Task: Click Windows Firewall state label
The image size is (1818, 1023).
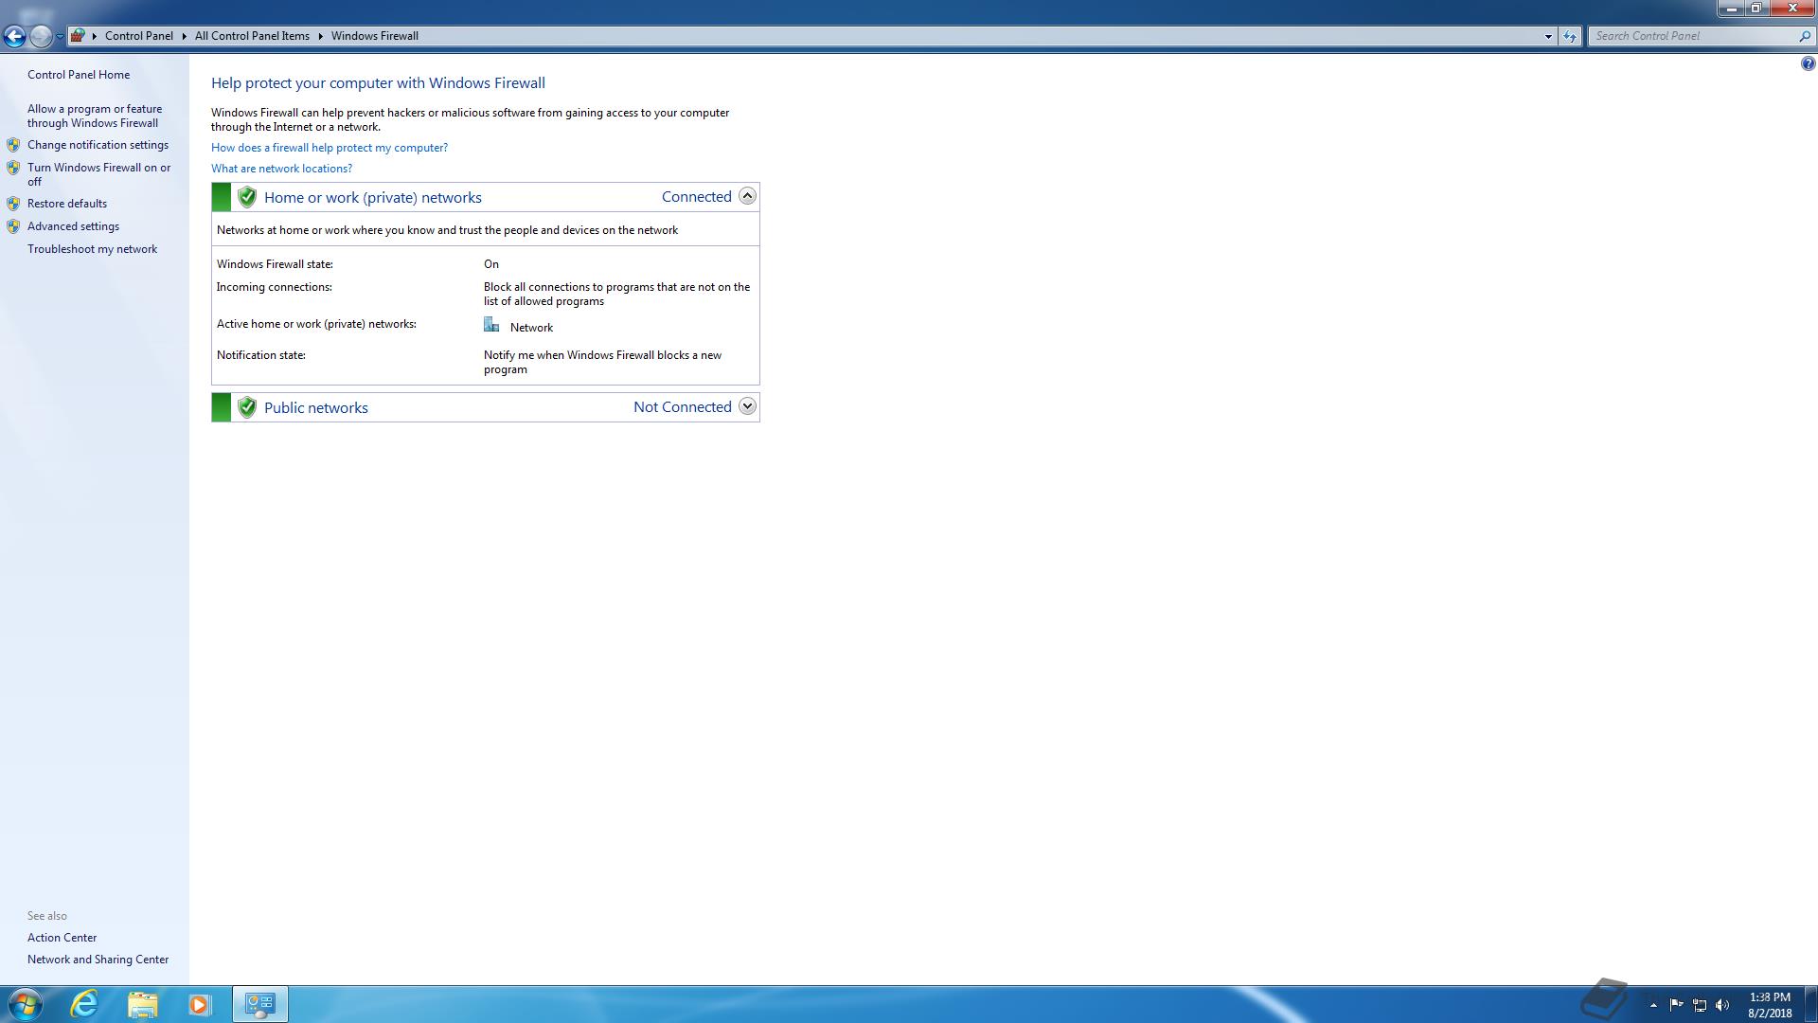Action: click(275, 264)
